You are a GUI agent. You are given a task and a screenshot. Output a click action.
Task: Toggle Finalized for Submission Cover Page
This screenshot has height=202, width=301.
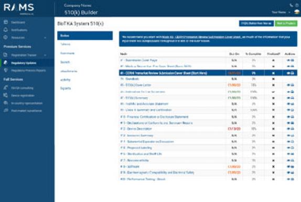click(x=273, y=60)
